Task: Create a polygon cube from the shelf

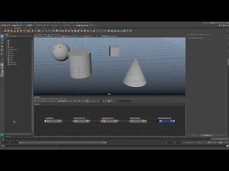Action: pos(9,31)
